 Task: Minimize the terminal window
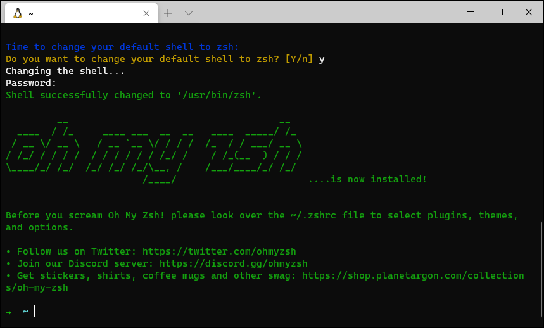pyautogui.click(x=471, y=12)
